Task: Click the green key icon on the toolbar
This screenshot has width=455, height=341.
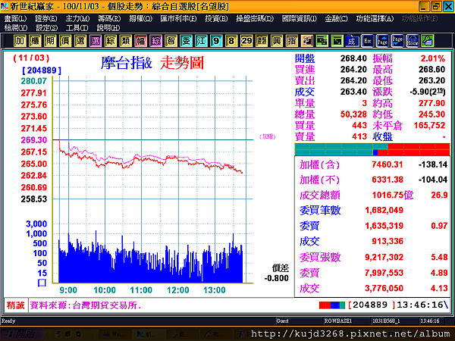Action: click(x=428, y=41)
